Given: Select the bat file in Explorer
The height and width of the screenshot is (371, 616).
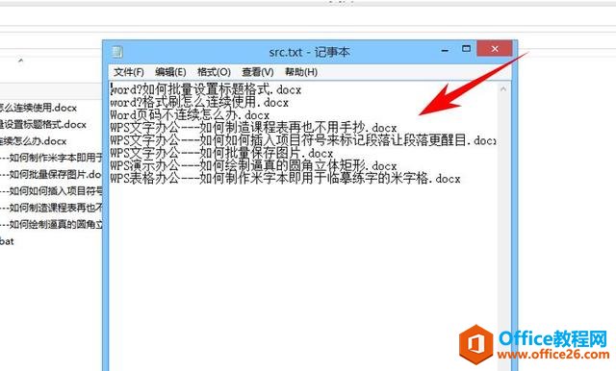Looking at the screenshot, I should 7,241.
